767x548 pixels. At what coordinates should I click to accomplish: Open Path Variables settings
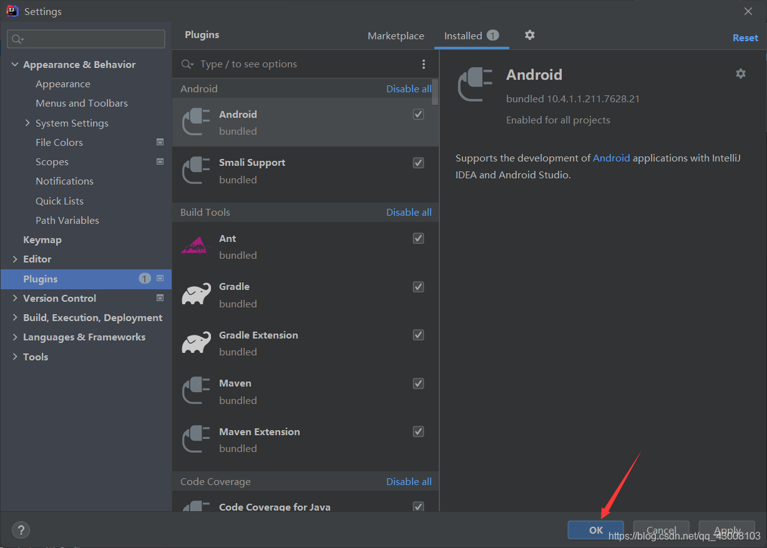(x=67, y=220)
